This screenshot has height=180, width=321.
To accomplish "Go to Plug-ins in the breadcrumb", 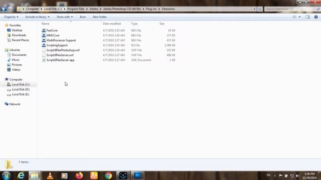I will coord(151,9).
